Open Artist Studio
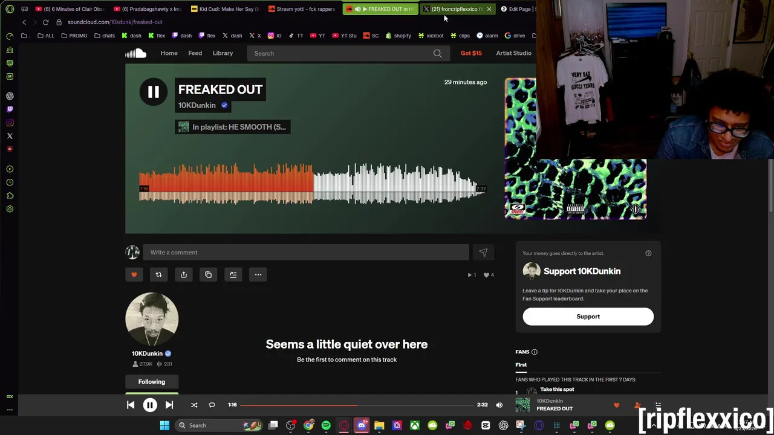Image resolution: width=774 pixels, height=435 pixels. 513,53
